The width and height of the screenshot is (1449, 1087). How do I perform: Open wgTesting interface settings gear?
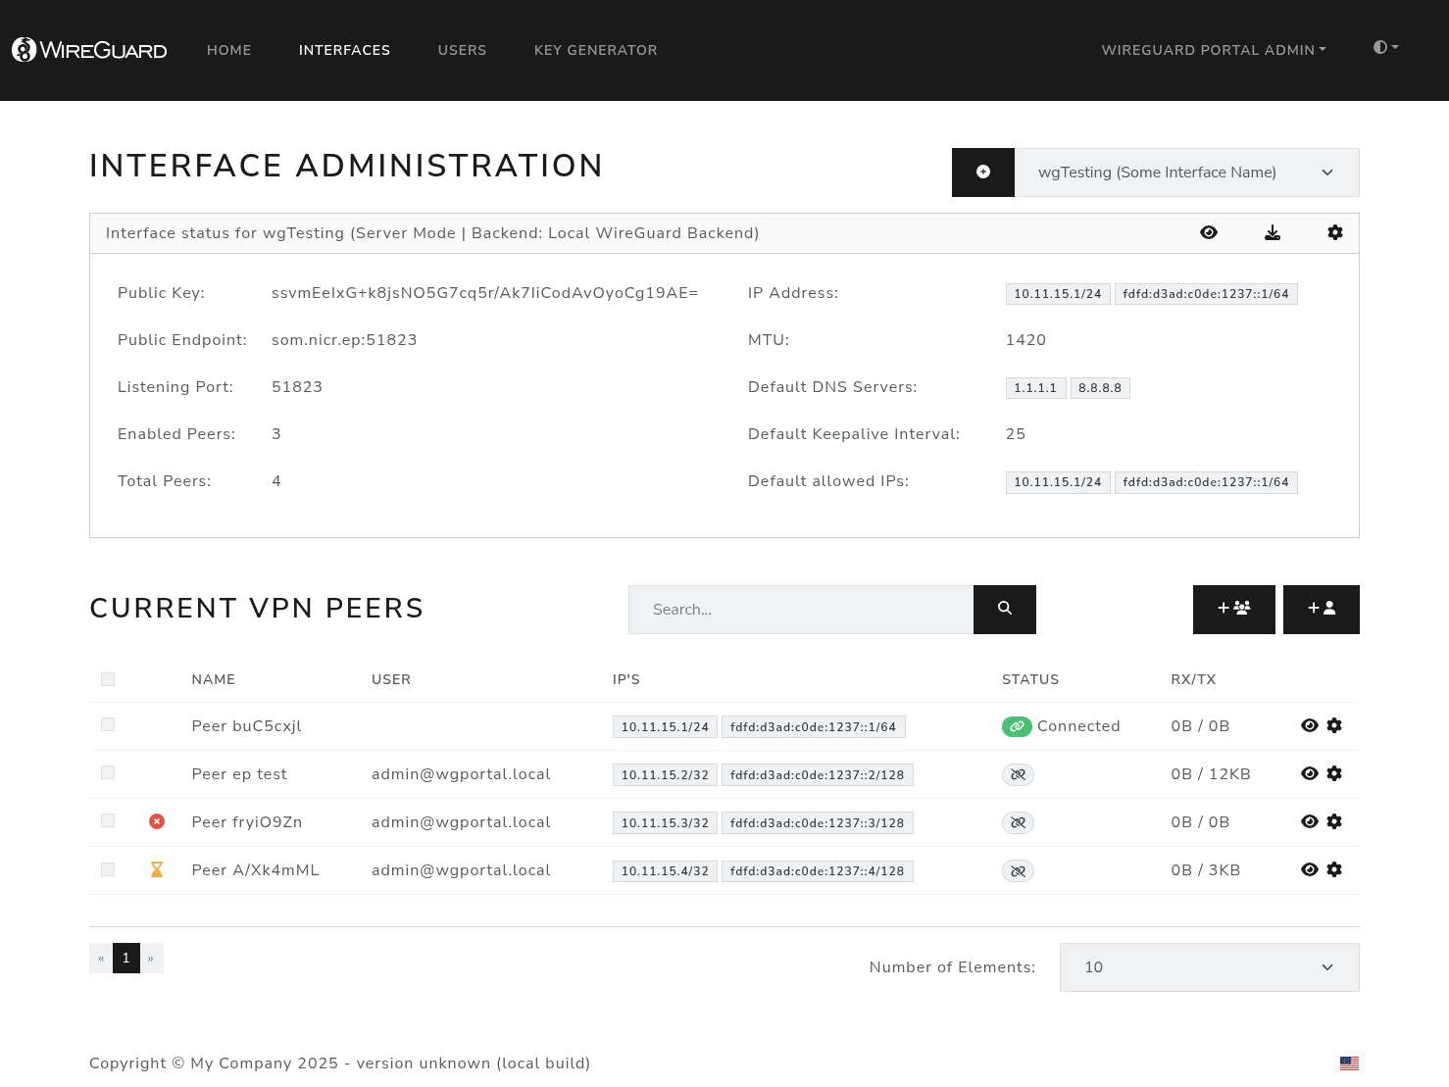[x=1334, y=233]
